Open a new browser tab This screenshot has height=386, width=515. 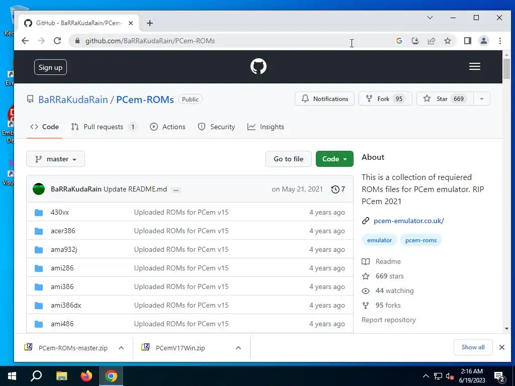pos(150,23)
